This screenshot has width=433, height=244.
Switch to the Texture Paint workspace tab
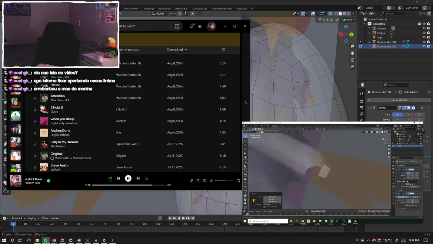(x=131, y=8)
